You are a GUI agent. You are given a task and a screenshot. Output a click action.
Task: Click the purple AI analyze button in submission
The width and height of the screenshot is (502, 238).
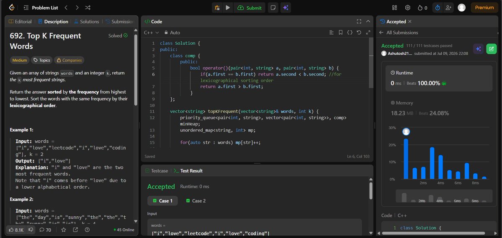pyautogui.click(x=478, y=49)
